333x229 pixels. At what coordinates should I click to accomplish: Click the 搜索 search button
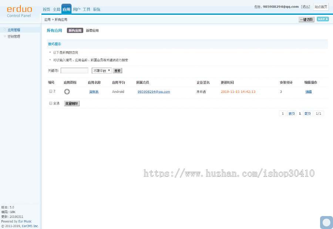tap(117, 70)
